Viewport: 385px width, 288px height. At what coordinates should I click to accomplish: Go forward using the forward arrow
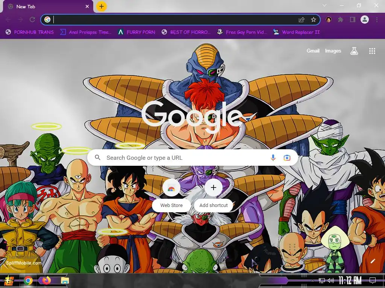click(20, 19)
